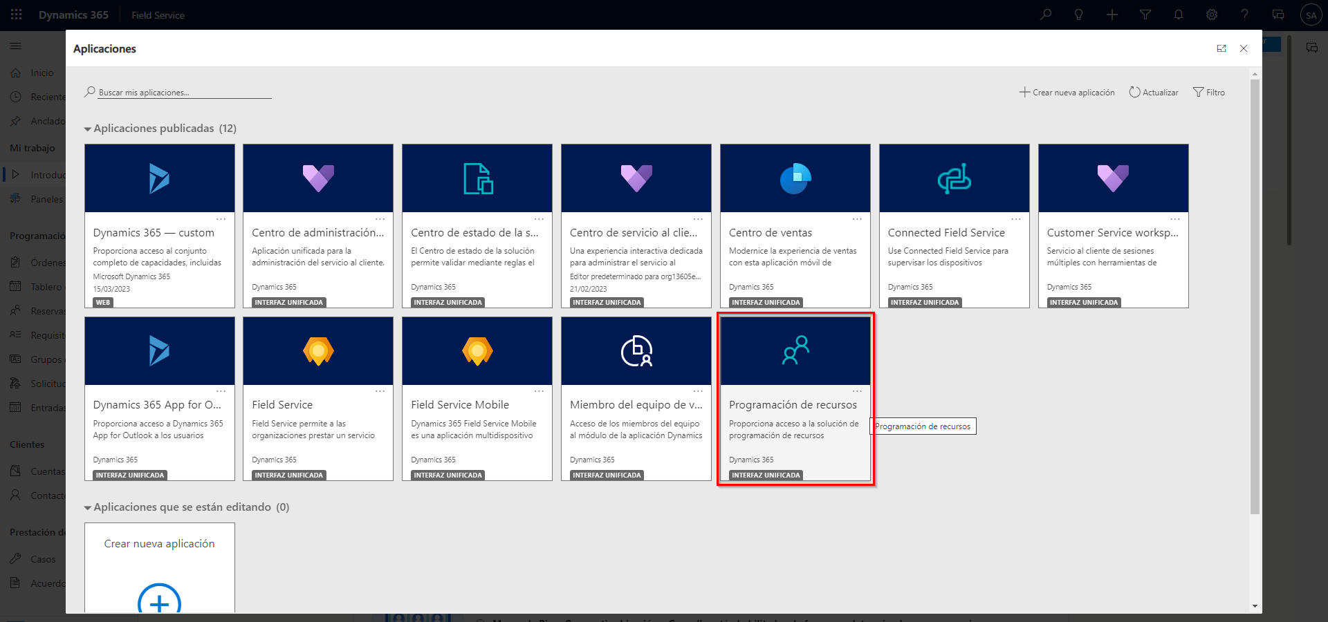Viewport: 1328px width, 622px height.
Task: Toggle the hamburger navigation menu
Action: click(x=15, y=46)
